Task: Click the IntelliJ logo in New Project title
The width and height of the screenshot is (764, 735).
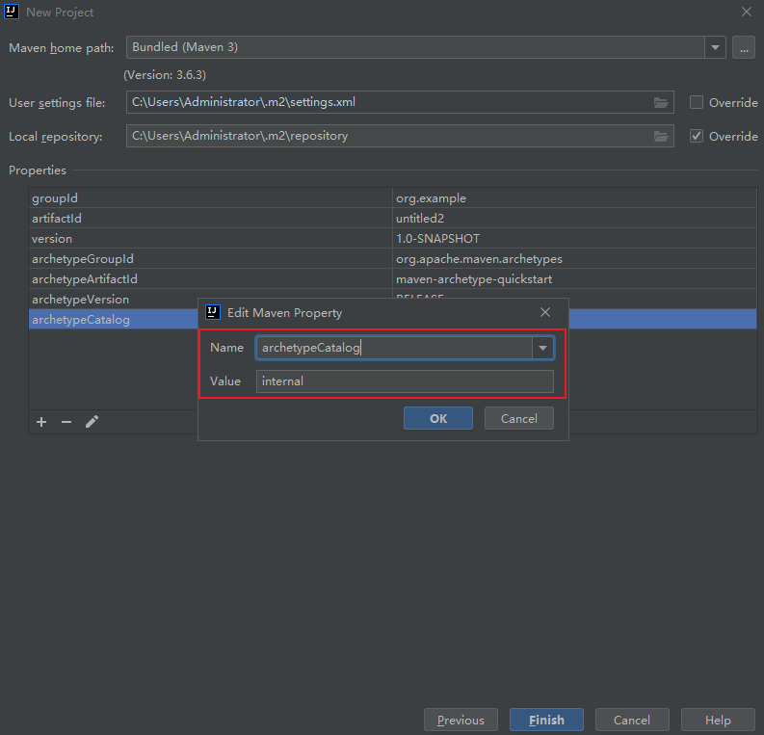Action: [12, 12]
